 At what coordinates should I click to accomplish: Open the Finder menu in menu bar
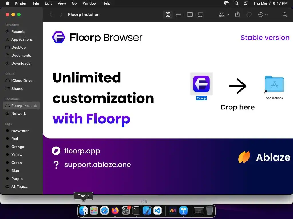pos(21,3)
